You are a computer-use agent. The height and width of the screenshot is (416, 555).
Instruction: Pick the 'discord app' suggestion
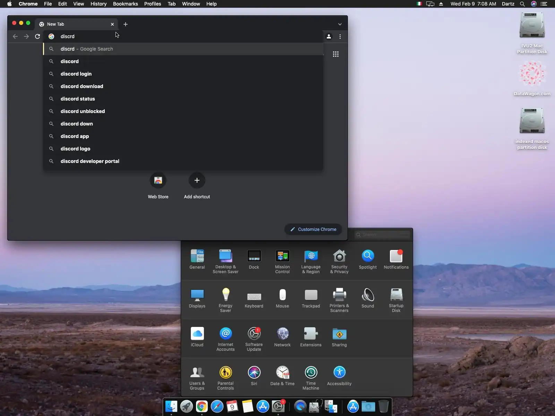[x=183, y=136]
